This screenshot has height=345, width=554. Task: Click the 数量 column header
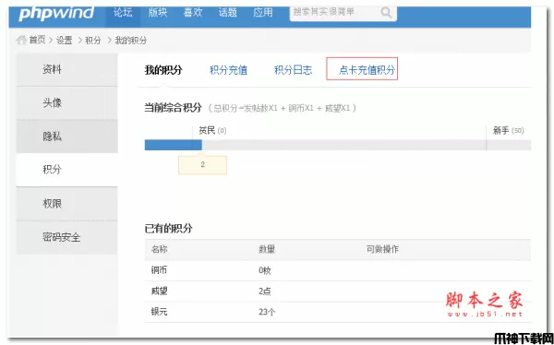tap(267, 249)
